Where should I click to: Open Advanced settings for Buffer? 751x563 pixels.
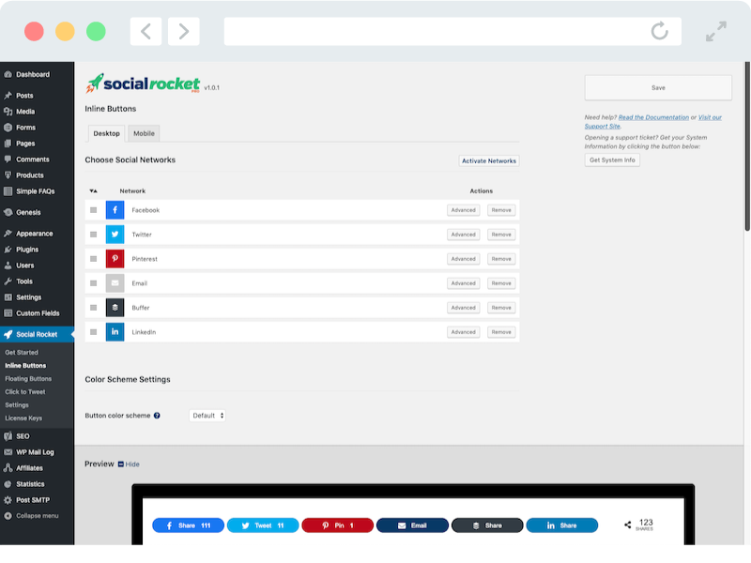point(463,308)
